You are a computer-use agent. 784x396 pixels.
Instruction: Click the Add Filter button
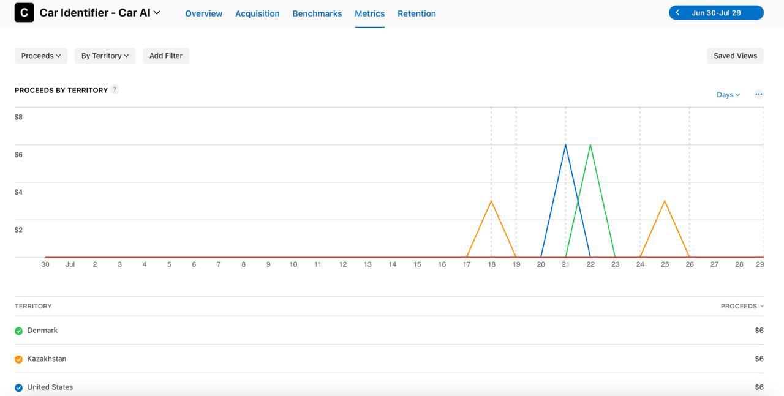pyautogui.click(x=165, y=54)
